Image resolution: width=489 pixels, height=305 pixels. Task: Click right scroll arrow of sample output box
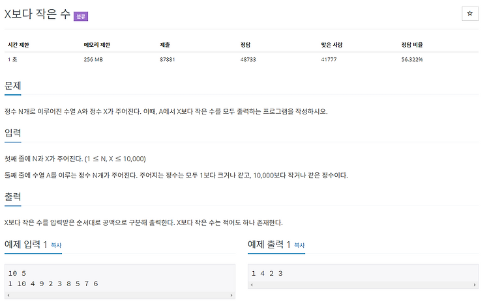[x=475, y=285]
